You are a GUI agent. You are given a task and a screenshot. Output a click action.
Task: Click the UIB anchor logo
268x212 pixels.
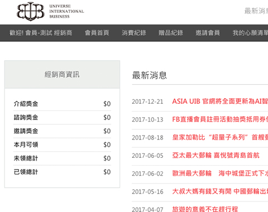(x=31, y=11)
